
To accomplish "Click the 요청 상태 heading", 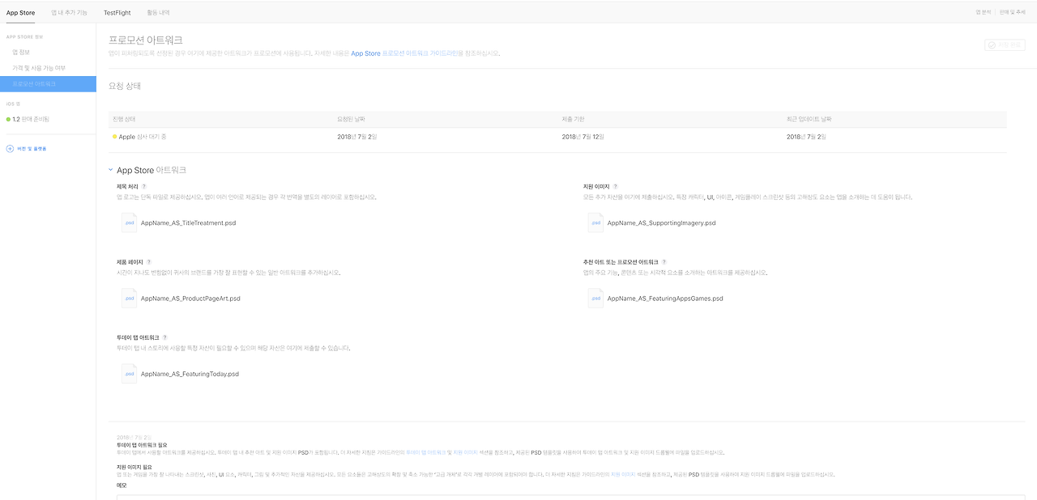I will pos(125,86).
